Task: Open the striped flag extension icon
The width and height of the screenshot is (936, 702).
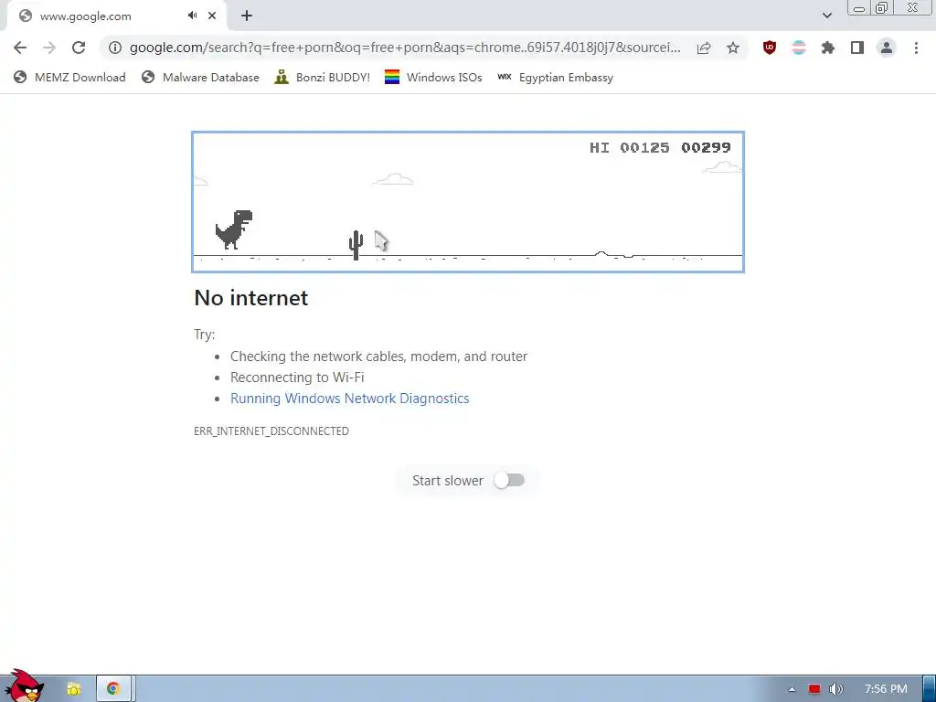Action: click(x=799, y=48)
